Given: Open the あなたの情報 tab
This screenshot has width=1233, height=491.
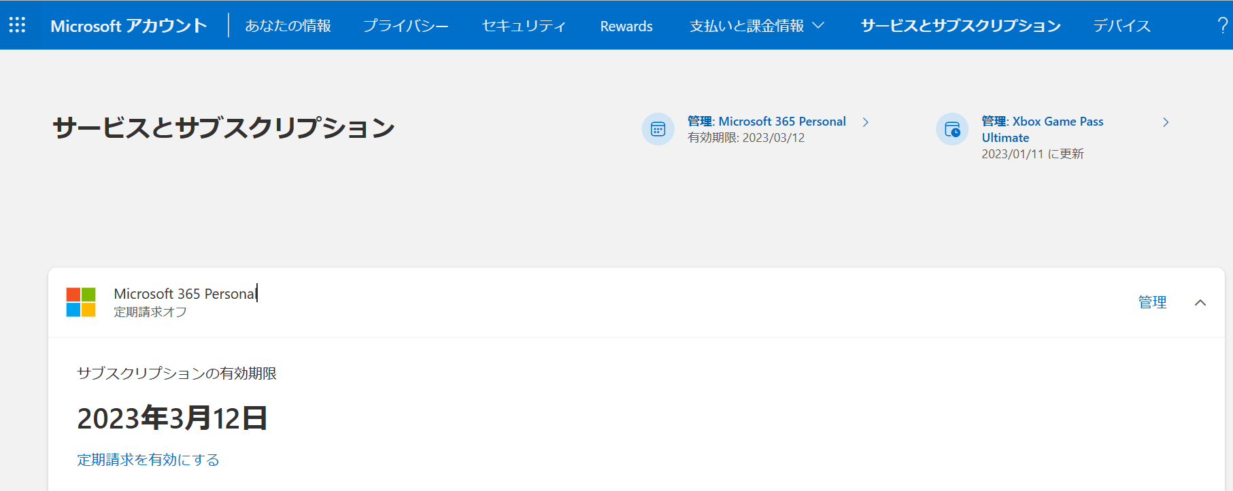Looking at the screenshot, I should tap(288, 26).
